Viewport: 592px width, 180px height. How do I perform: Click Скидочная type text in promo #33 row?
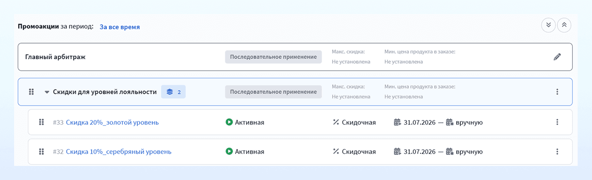(359, 122)
